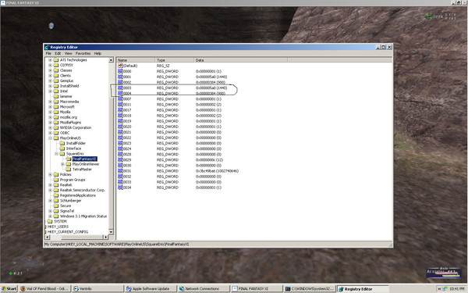Click the folder icon of Secure key
Image resolution: width=468 pixels, height=293 pixels.
pos(56,205)
